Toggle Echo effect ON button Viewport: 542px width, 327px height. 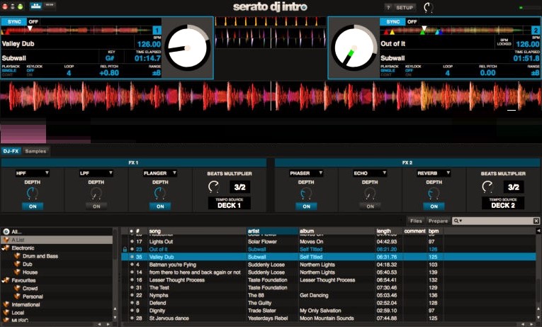(371, 206)
